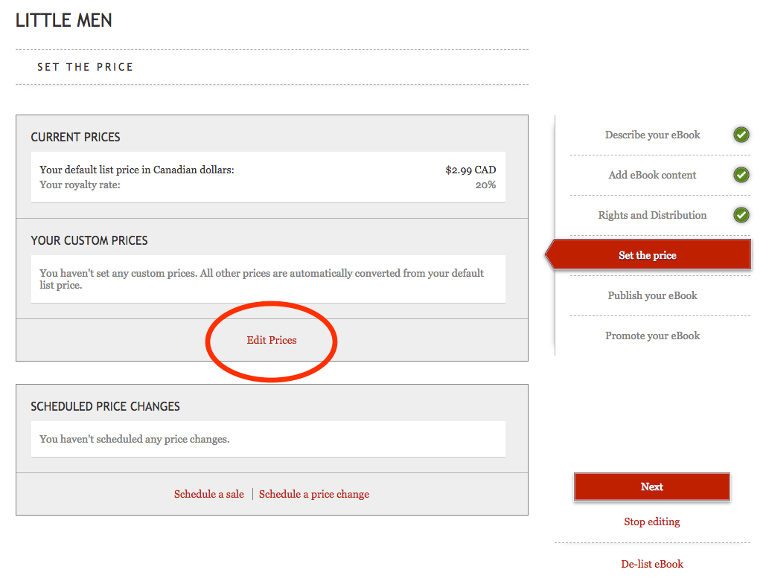
Task: Click the no scheduled price changes message
Action: tap(135, 439)
